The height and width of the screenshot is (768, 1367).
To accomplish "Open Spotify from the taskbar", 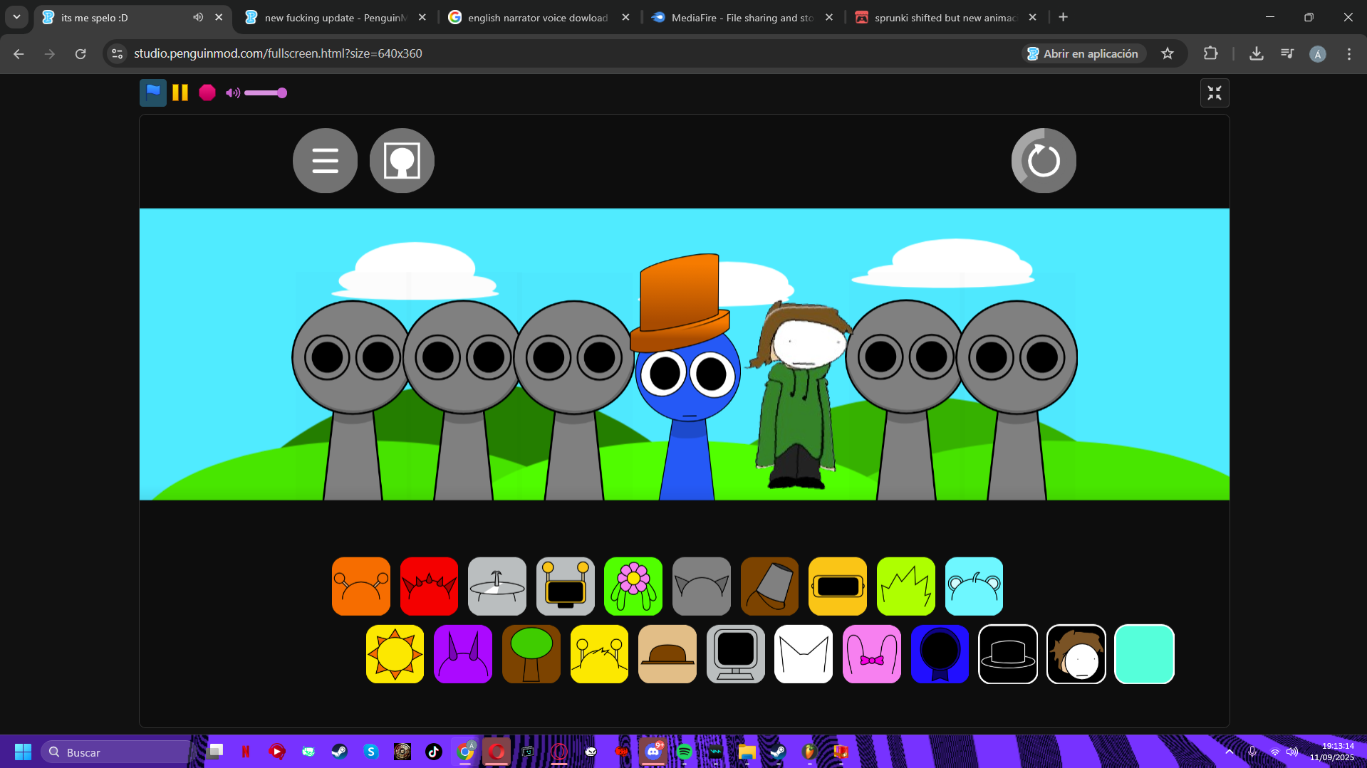I will pyautogui.click(x=684, y=752).
